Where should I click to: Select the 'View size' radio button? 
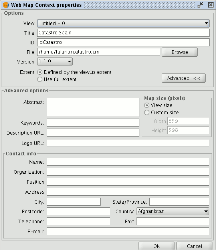(x=147, y=105)
